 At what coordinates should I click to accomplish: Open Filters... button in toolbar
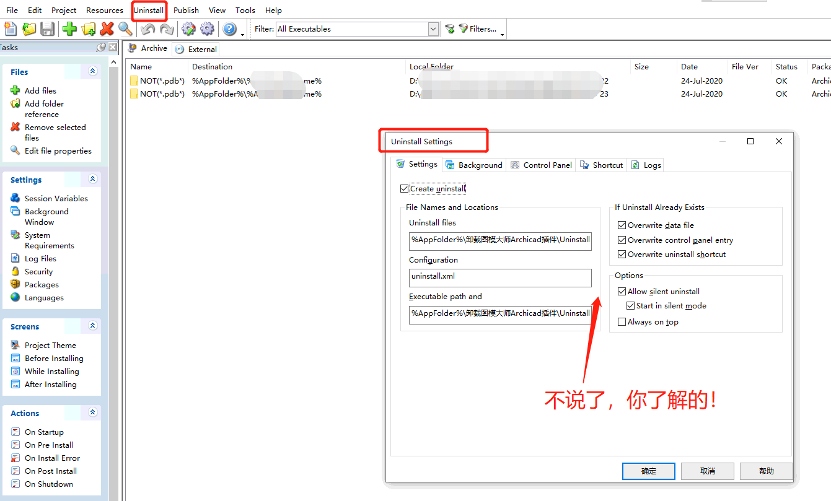click(477, 28)
